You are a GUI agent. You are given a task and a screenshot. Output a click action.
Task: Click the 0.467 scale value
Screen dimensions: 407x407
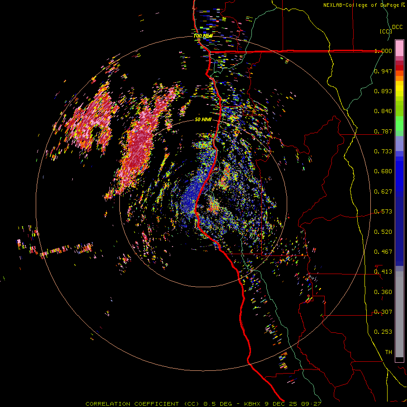coord(383,252)
